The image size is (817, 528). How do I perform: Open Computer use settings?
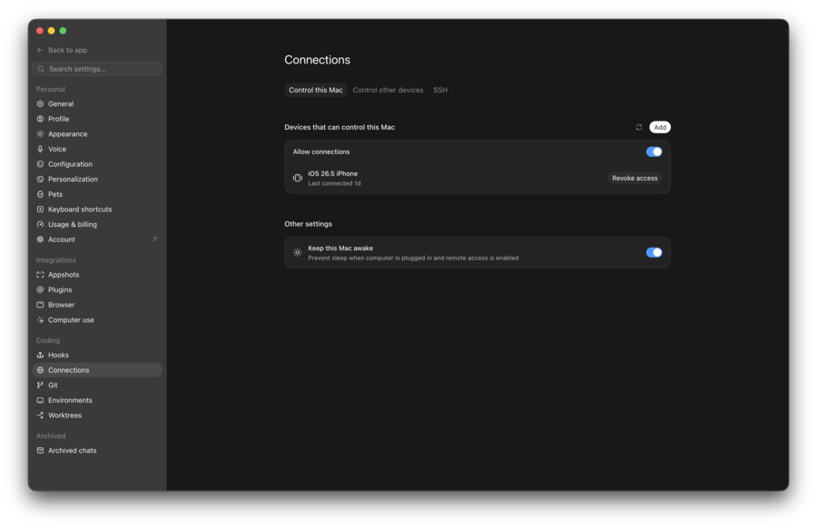coord(97,319)
